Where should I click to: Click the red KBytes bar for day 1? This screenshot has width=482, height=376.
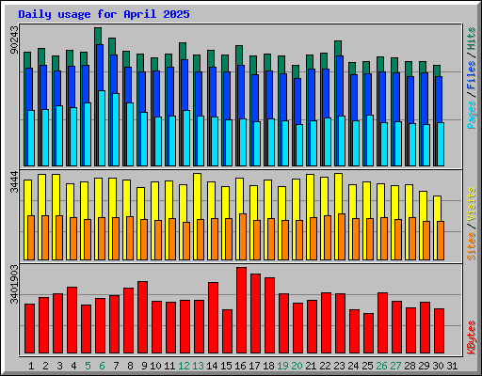(29, 328)
